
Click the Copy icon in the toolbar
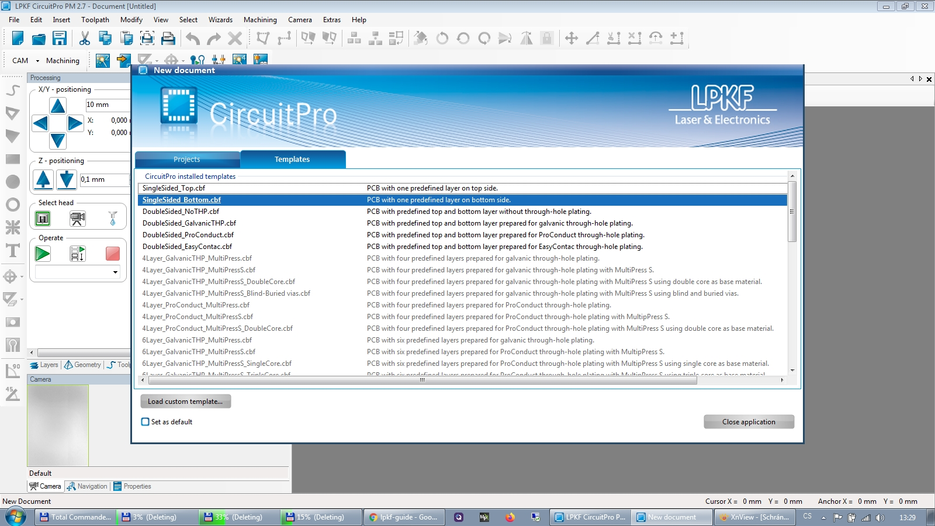coord(105,39)
